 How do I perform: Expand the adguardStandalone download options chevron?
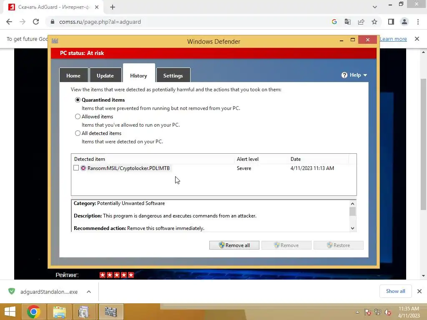pos(89,292)
